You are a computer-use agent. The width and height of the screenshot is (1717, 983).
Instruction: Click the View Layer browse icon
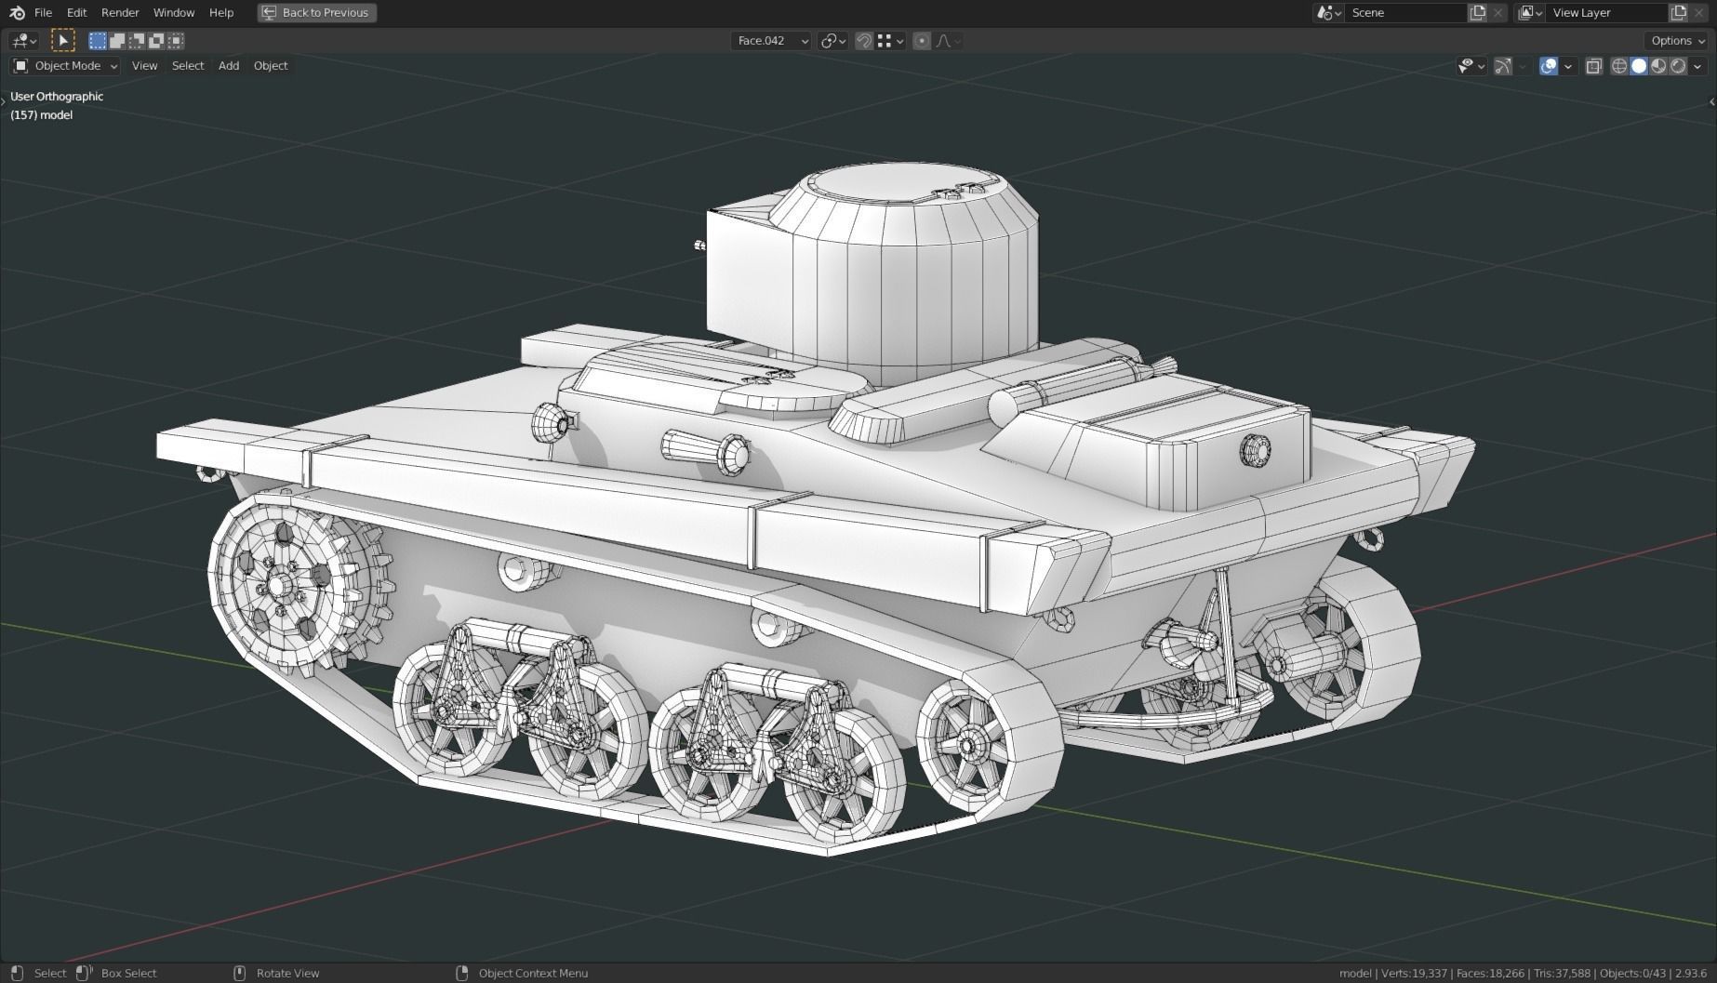tap(1530, 13)
